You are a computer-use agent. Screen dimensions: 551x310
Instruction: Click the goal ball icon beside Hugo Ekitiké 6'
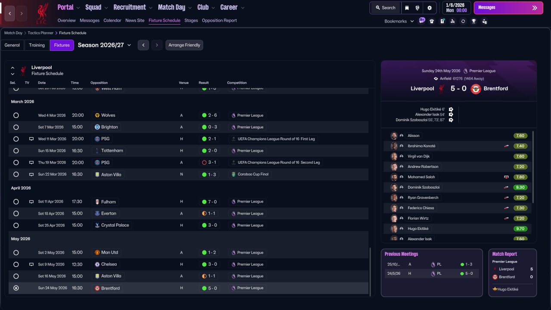451,109
